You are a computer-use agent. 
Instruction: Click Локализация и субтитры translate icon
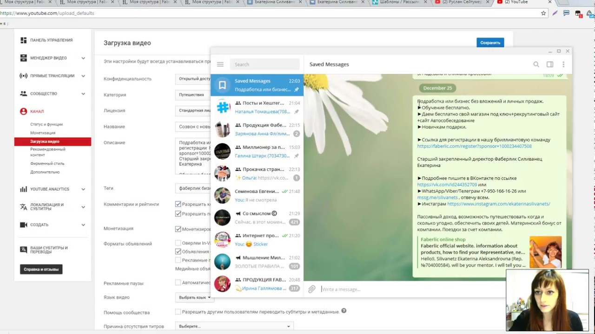[x=23, y=207]
